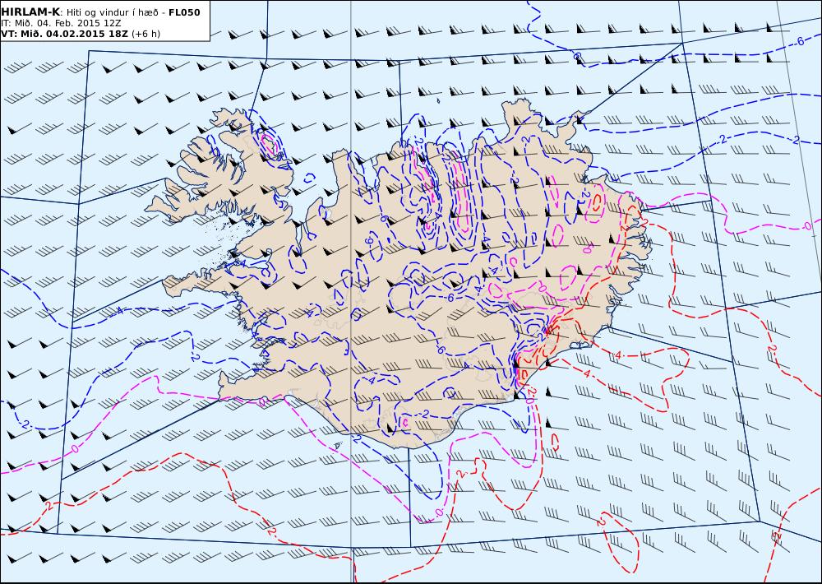Click the "(+6 h)" forecast offset text
The height and width of the screenshot is (584, 822).
pos(146,34)
